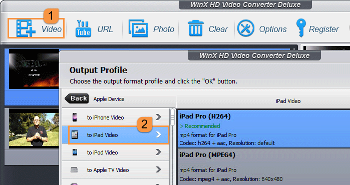Click the Photo toolbar label
The width and height of the screenshot is (350, 185).
click(x=164, y=29)
